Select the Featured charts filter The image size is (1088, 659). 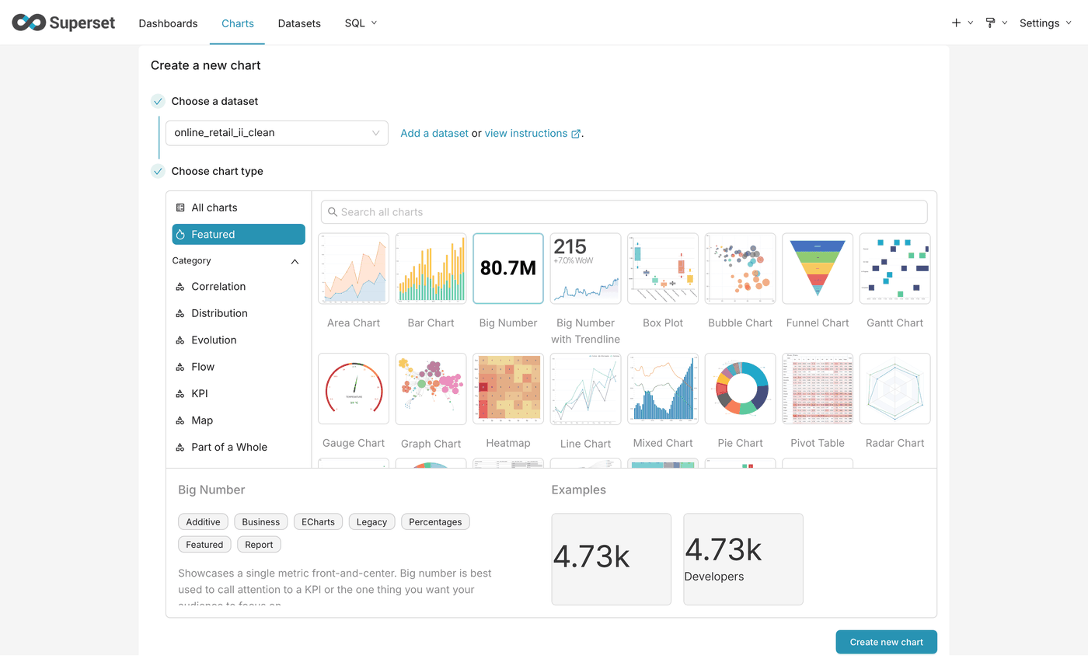[239, 234]
